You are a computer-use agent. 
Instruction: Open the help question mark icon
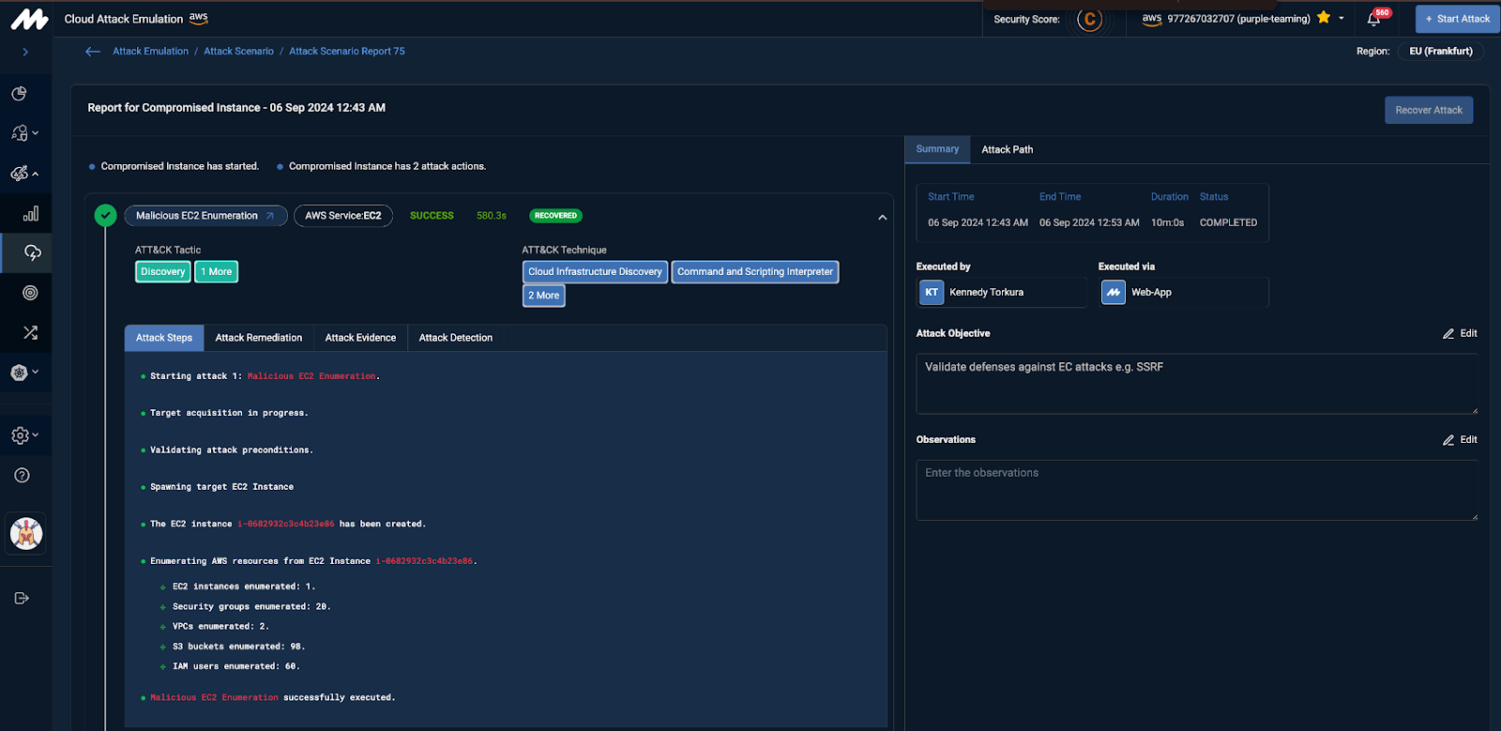(23, 476)
